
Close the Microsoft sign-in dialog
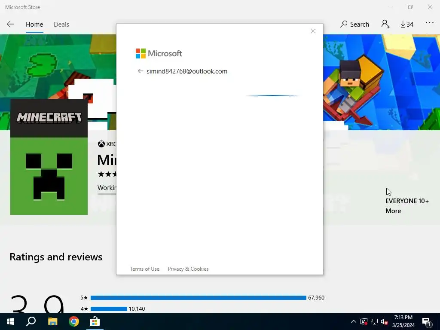tap(313, 31)
